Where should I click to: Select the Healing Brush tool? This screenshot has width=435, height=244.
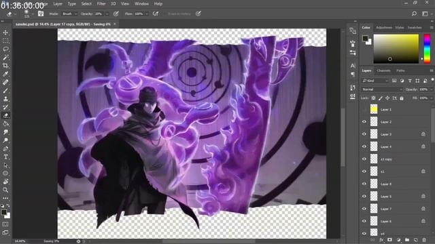tap(5, 83)
